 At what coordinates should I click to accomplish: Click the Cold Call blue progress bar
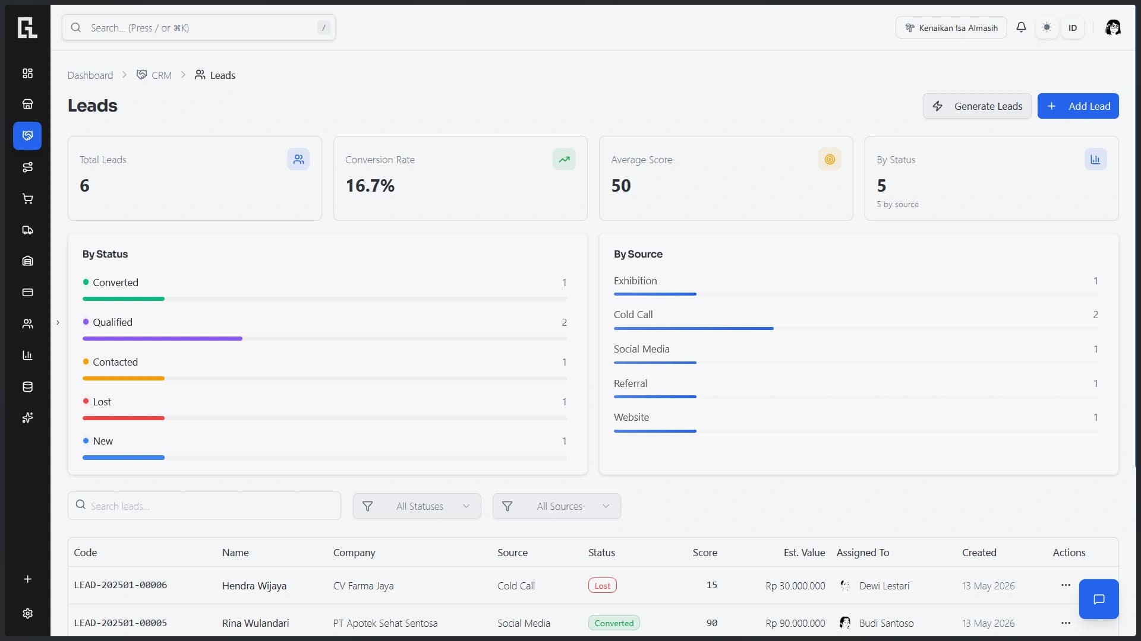(x=694, y=328)
